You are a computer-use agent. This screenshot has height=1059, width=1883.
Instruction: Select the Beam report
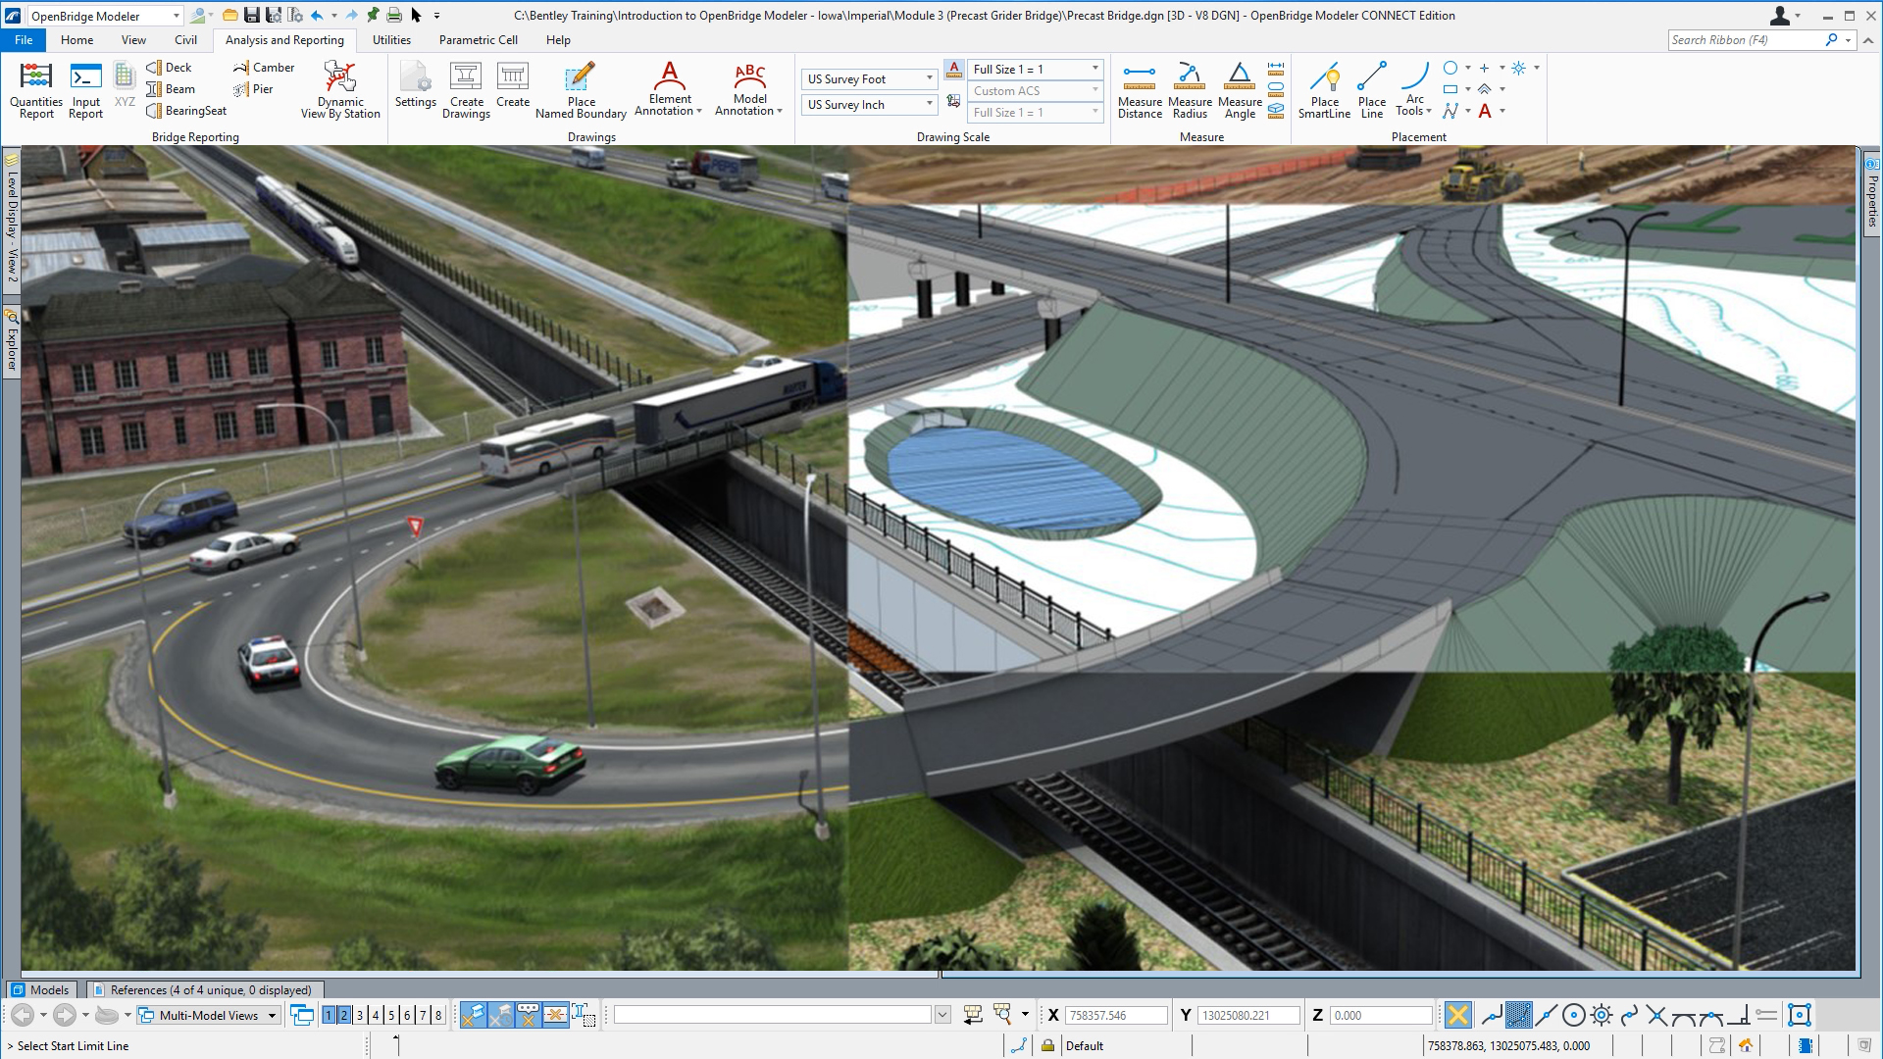[x=171, y=89]
